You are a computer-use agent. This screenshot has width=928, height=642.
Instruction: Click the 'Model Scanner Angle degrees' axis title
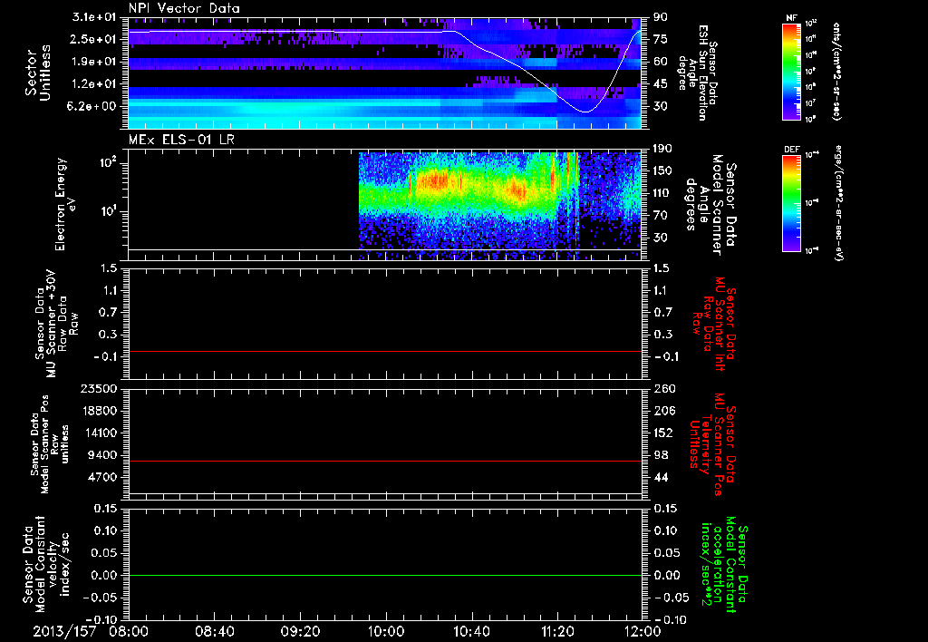click(710, 204)
